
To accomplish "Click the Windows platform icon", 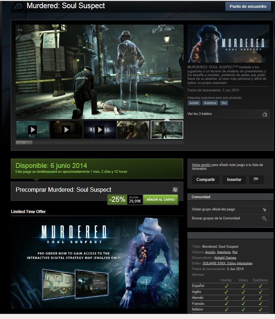I will pos(175,190).
